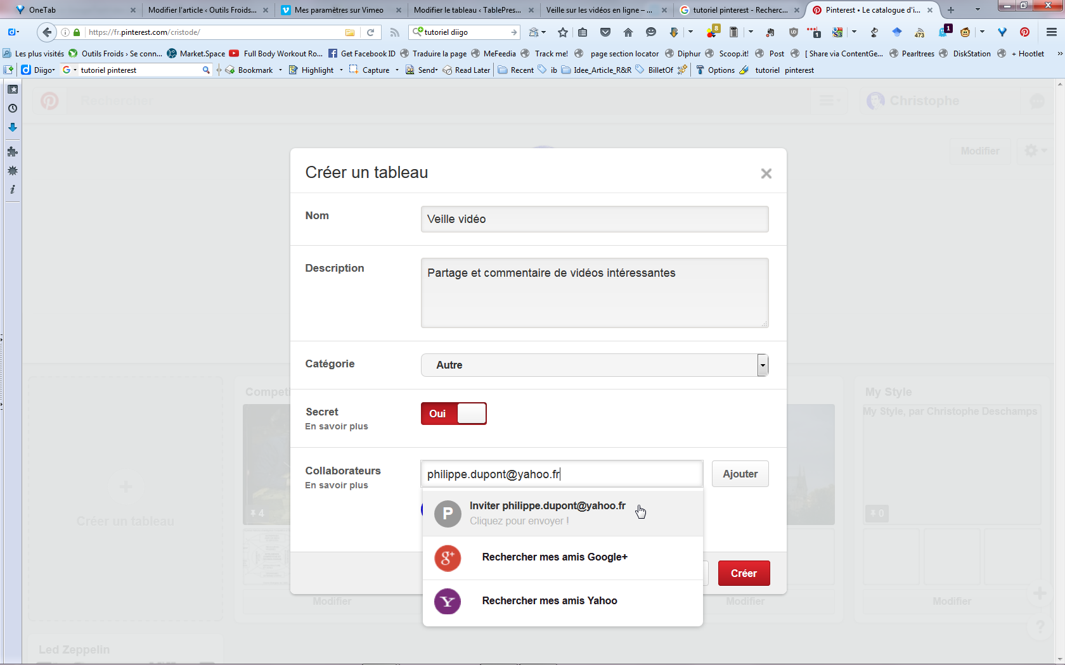The width and height of the screenshot is (1065, 665).
Task: Open the sidebar add-ons puzzle icon
Action: 13,151
